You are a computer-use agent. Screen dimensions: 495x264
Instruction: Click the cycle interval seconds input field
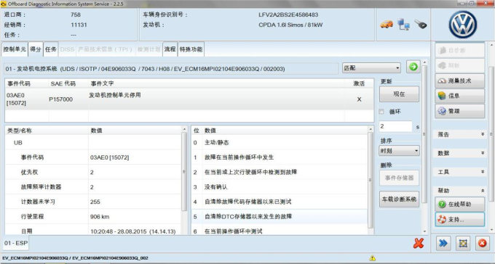[395, 126]
